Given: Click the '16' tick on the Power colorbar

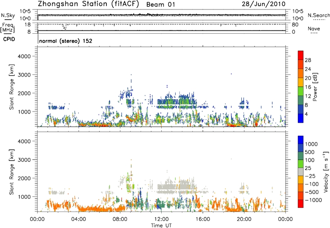Looking at the screenshot, I should (x=308, y=87).
